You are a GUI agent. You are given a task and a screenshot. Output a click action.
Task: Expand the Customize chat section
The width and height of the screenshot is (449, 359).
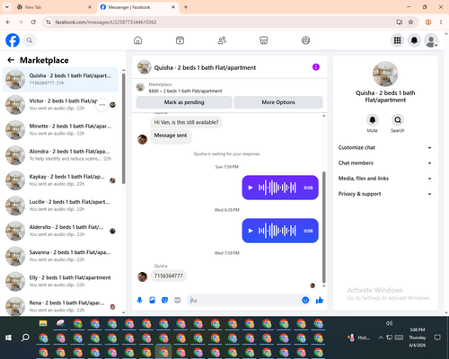pyautogui.click(x=385, y=147)
